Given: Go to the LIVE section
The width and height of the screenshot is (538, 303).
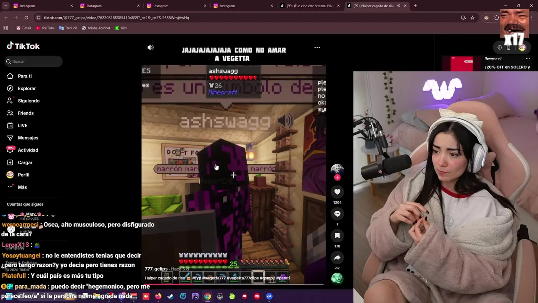Looking at the screenshot, I should 17,125.
